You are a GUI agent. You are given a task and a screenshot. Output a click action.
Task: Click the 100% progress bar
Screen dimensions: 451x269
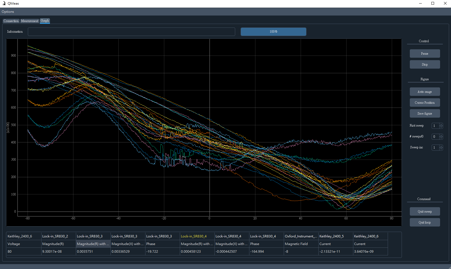point(273,32)
